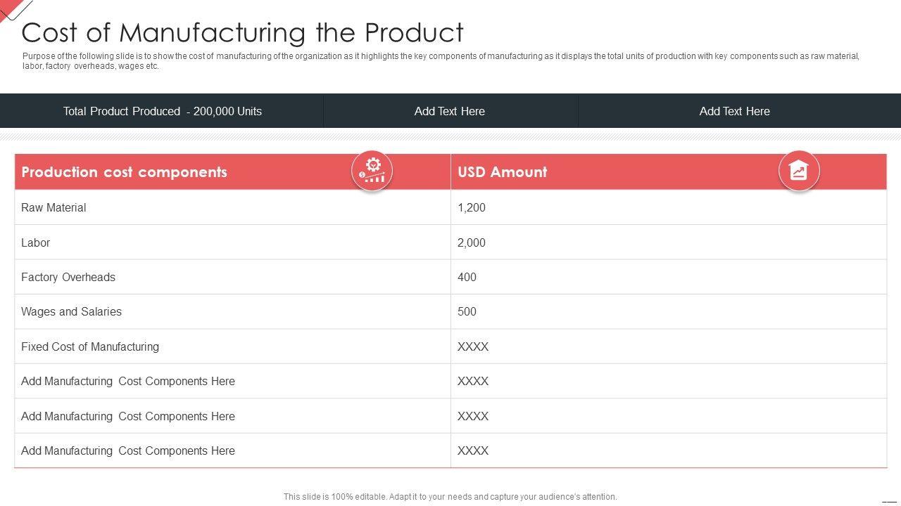901x506 pixels.
Task: Select the Total Product Produced banner cell
Action: [162, 111]
